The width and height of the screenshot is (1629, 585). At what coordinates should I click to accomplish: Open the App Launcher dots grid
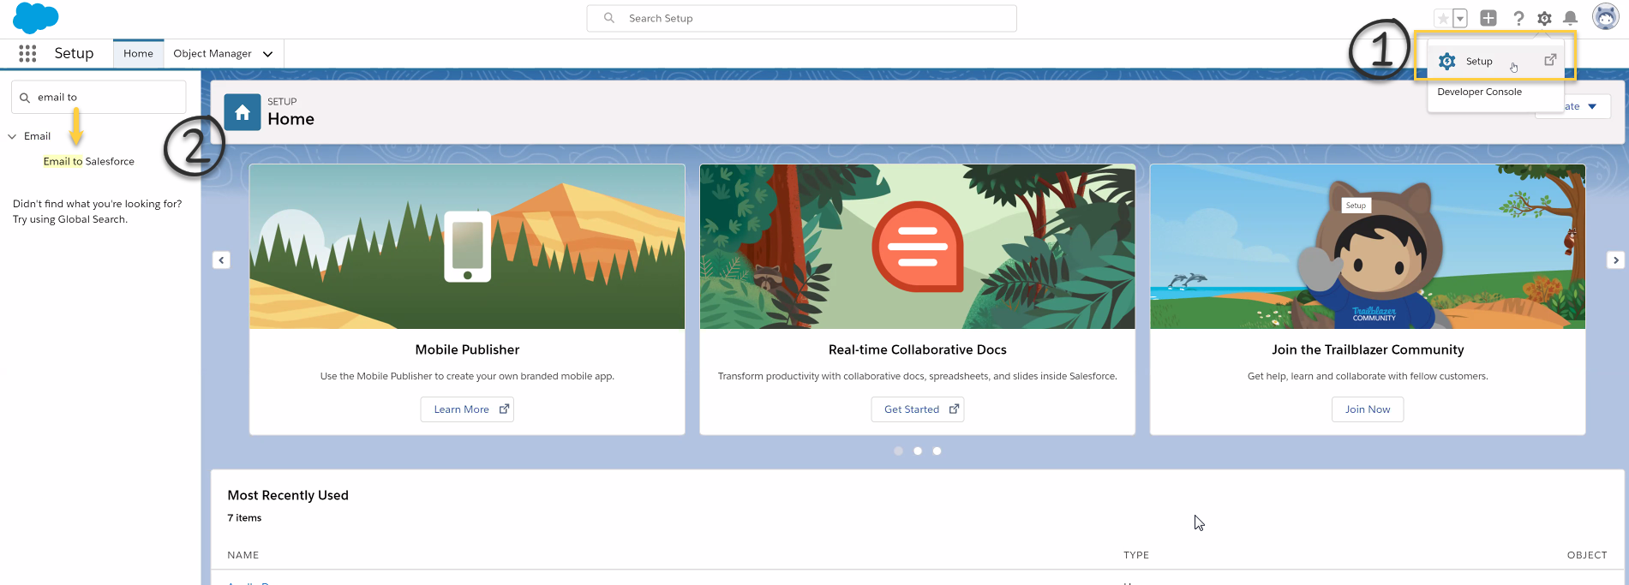(x=27, y=53)
